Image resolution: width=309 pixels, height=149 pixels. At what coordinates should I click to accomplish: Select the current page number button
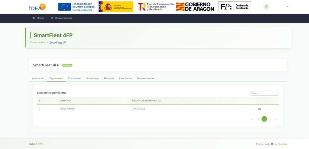(264, 119)
